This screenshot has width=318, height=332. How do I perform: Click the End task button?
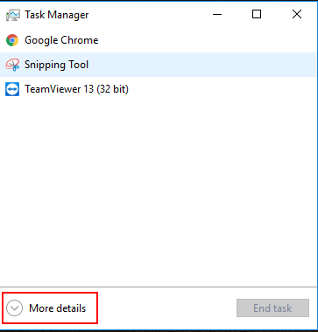click(272, 308)
